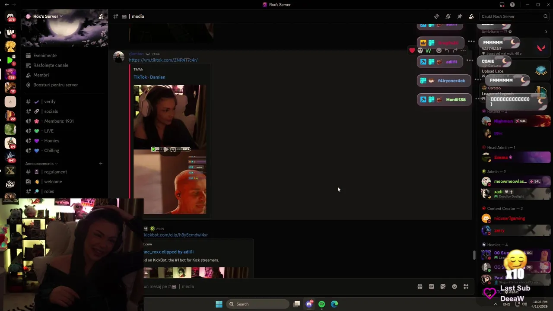The image size is (553, 311).
Task: Open the W2G server icon
Action: point(10,184)
